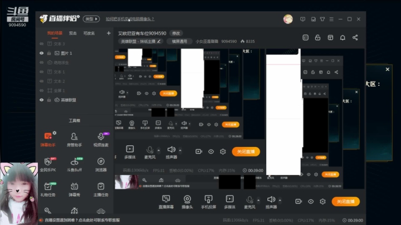401x225 pixels.
Task: Launch the 浏览器 browser tool
Action: [101, 164]
